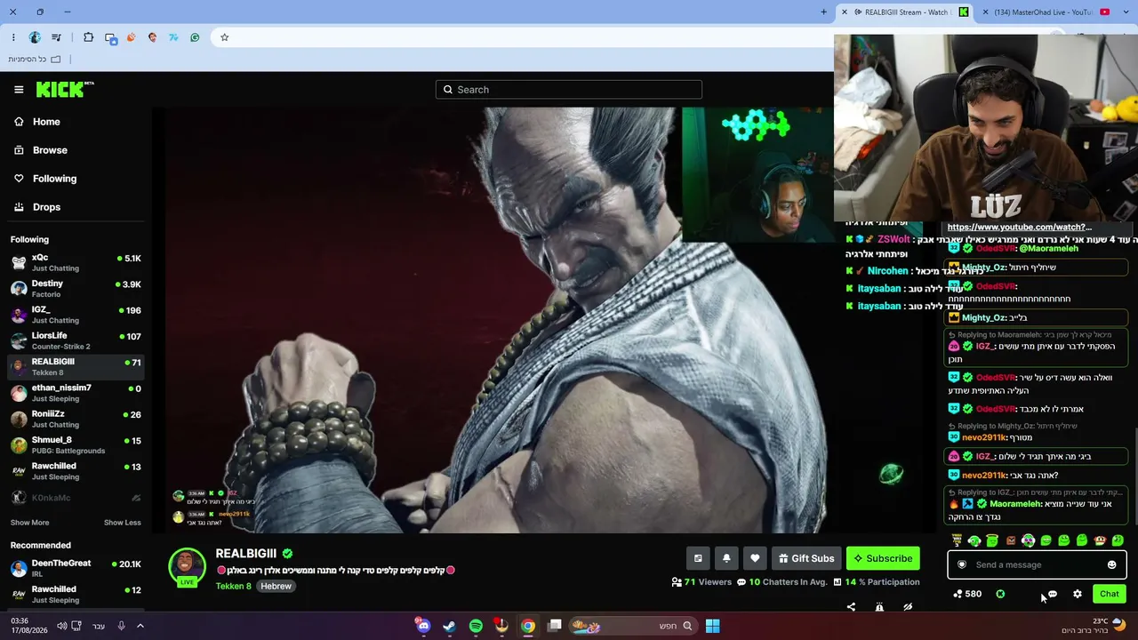1138x640 pixels.
Task: Click the Send a message chat input
Action: [x=1037, y=564]
